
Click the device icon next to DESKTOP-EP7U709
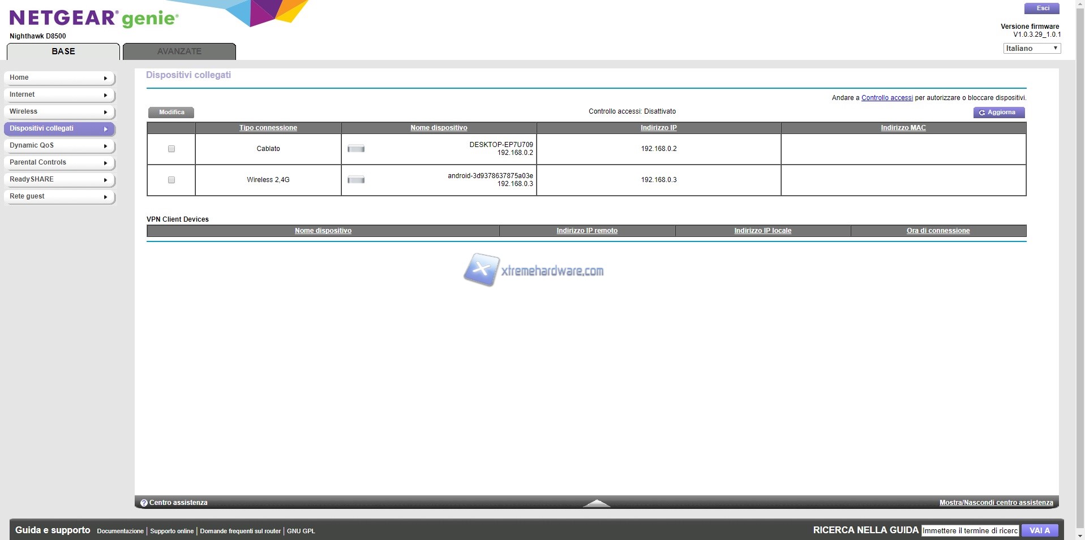coord(355,149)
